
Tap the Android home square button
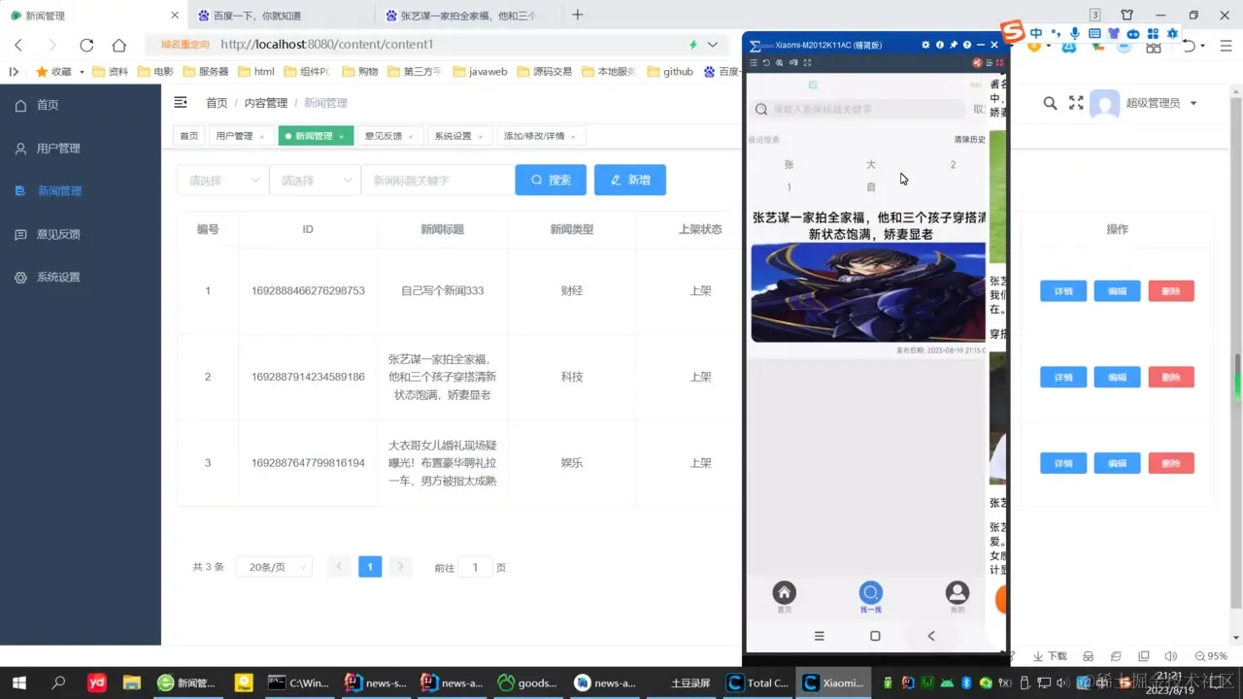(x=875, y=636)
